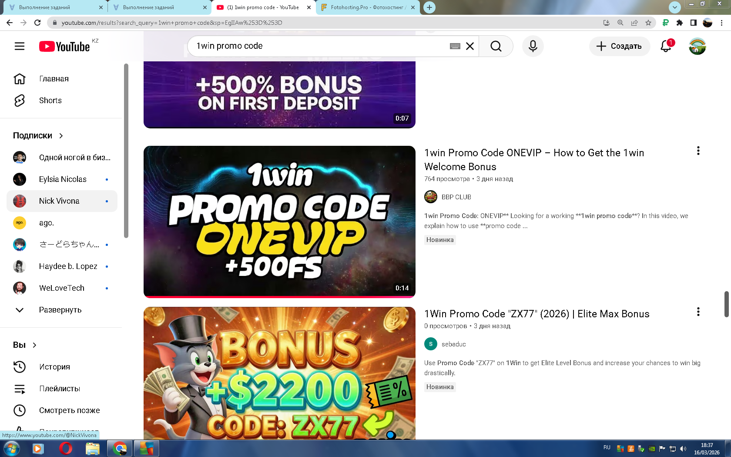Screen dimensions: 731x457
Task: Close the 1win promo code YouTube tab
Action: tap(309, 7)
